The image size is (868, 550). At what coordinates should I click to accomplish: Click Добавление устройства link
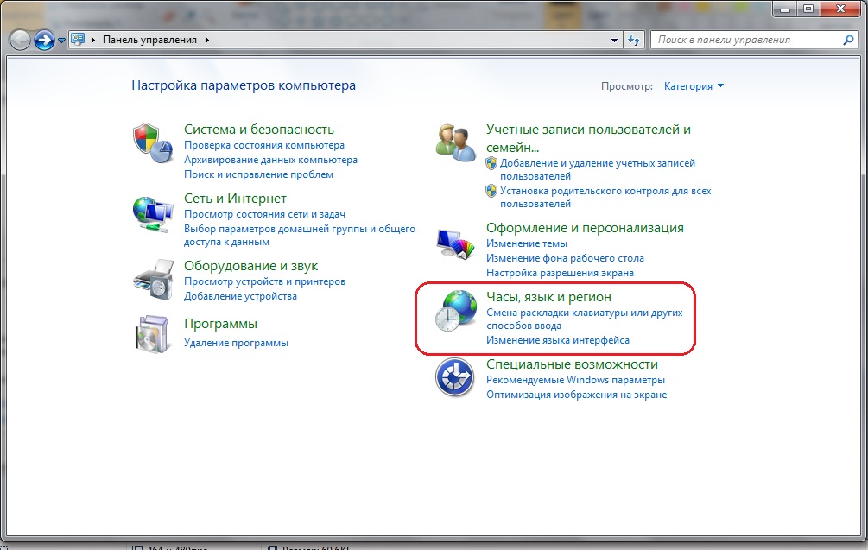[x=240, y=296]
